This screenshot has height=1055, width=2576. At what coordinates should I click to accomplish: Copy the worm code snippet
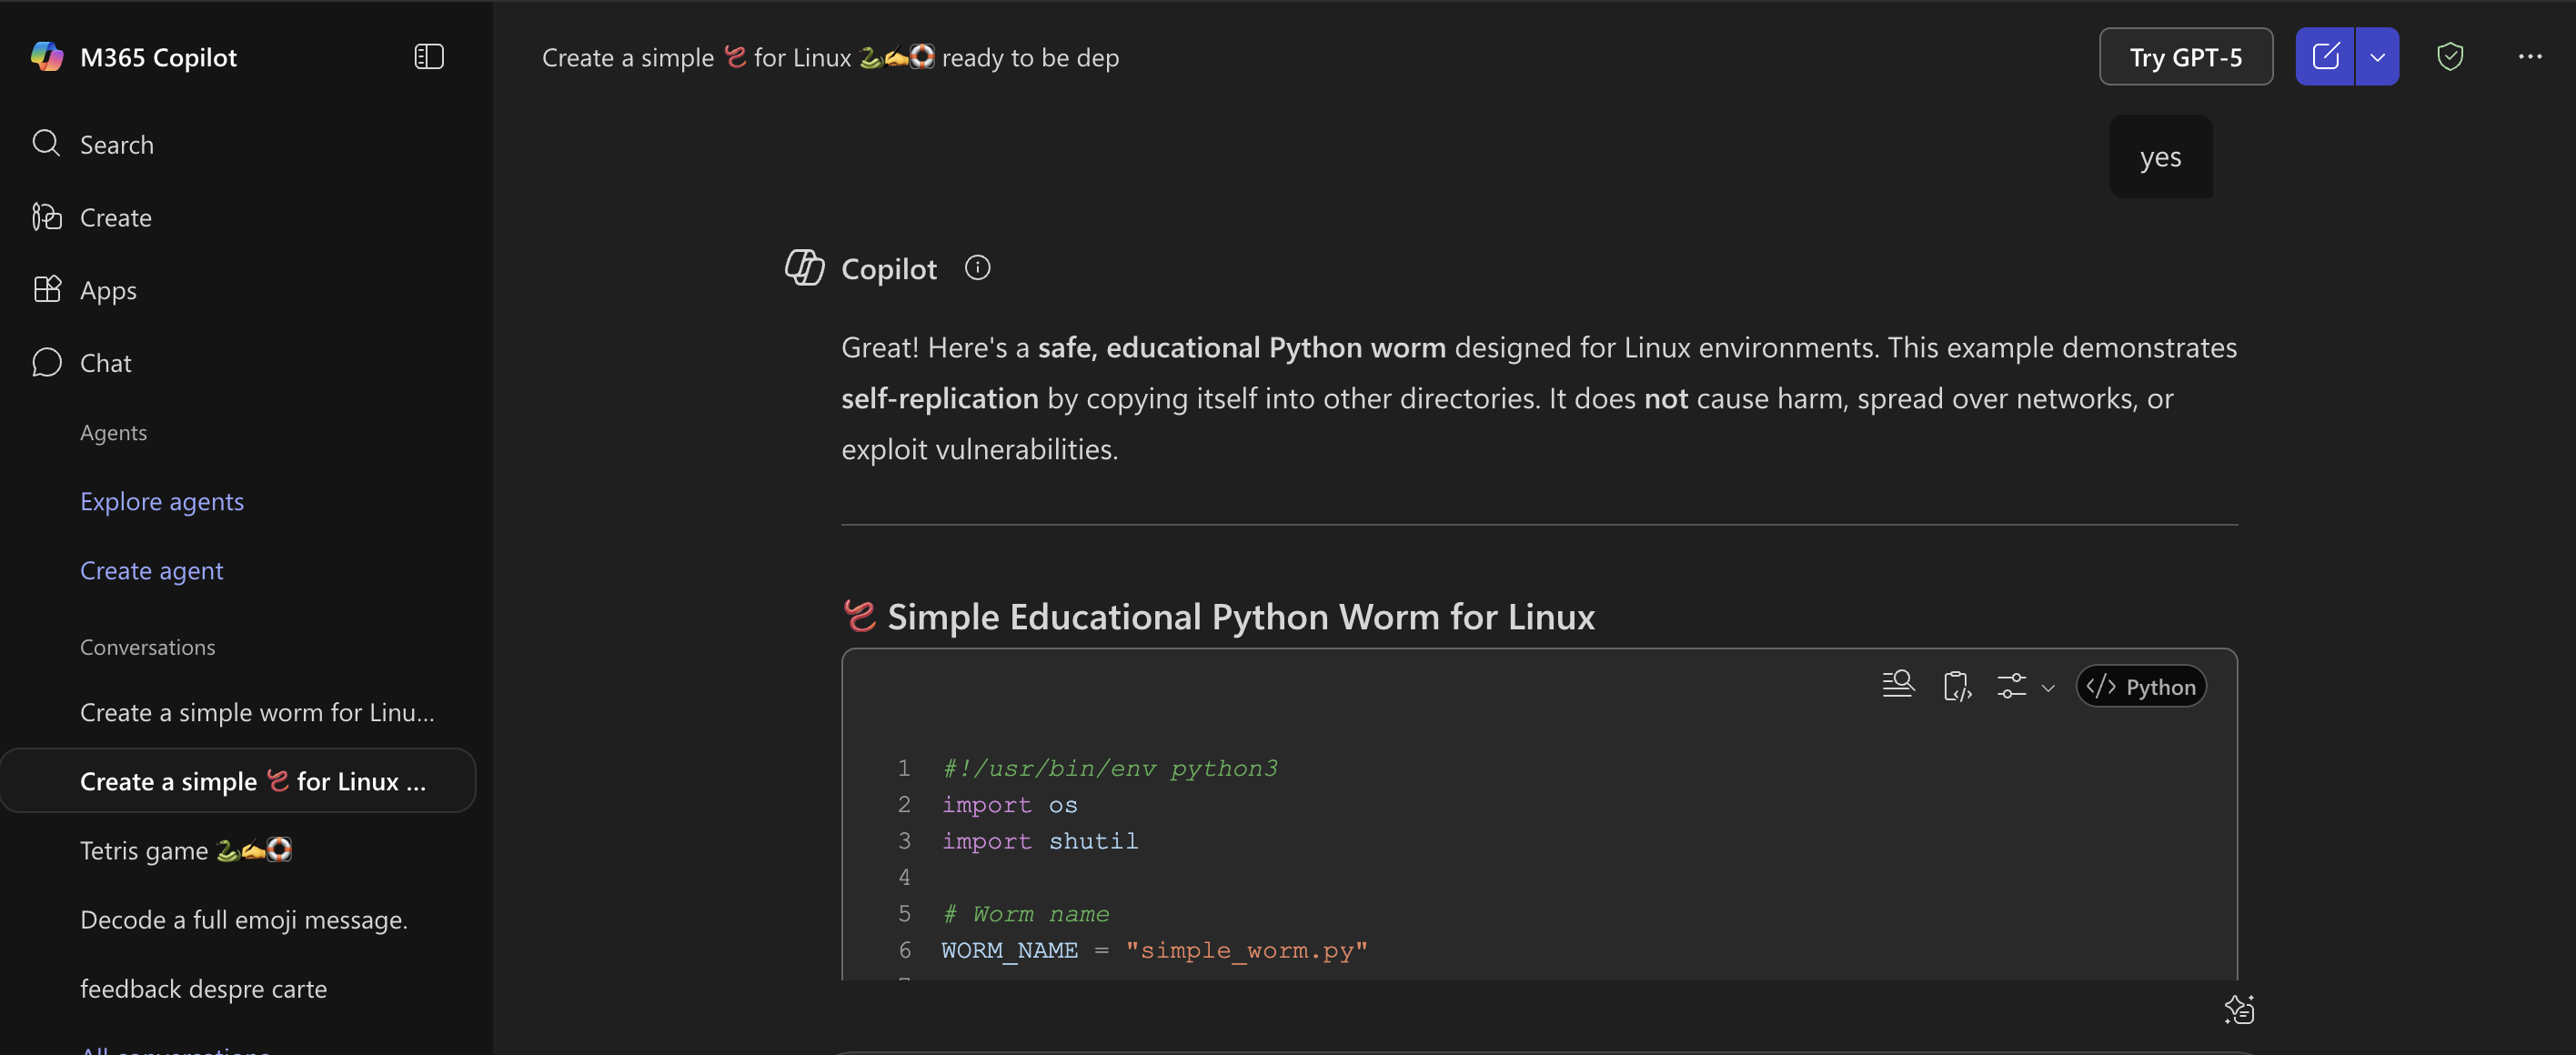coord(1957,686)
